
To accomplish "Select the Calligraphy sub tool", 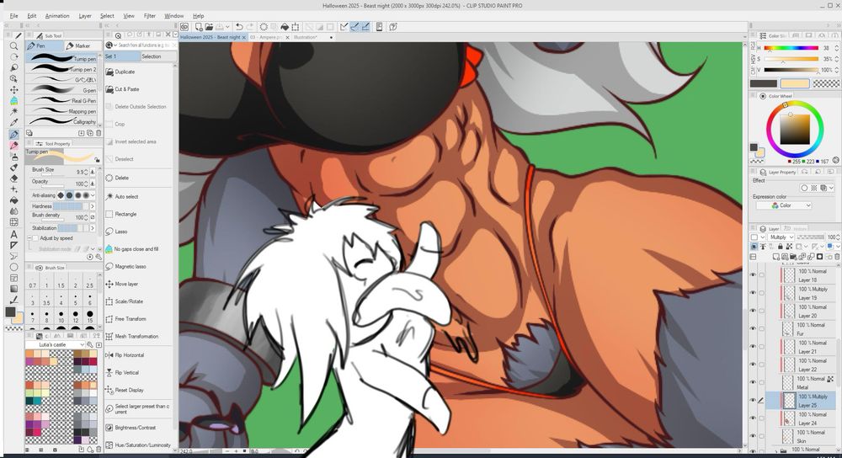I will (x=63, y=121).
